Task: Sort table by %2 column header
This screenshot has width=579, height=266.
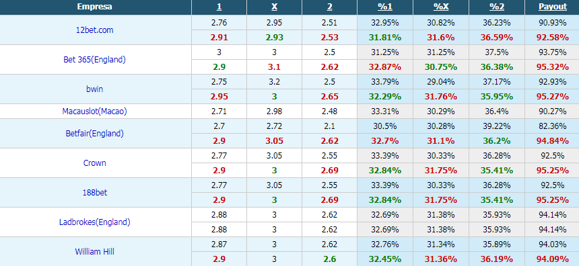Action: point(497,7)
